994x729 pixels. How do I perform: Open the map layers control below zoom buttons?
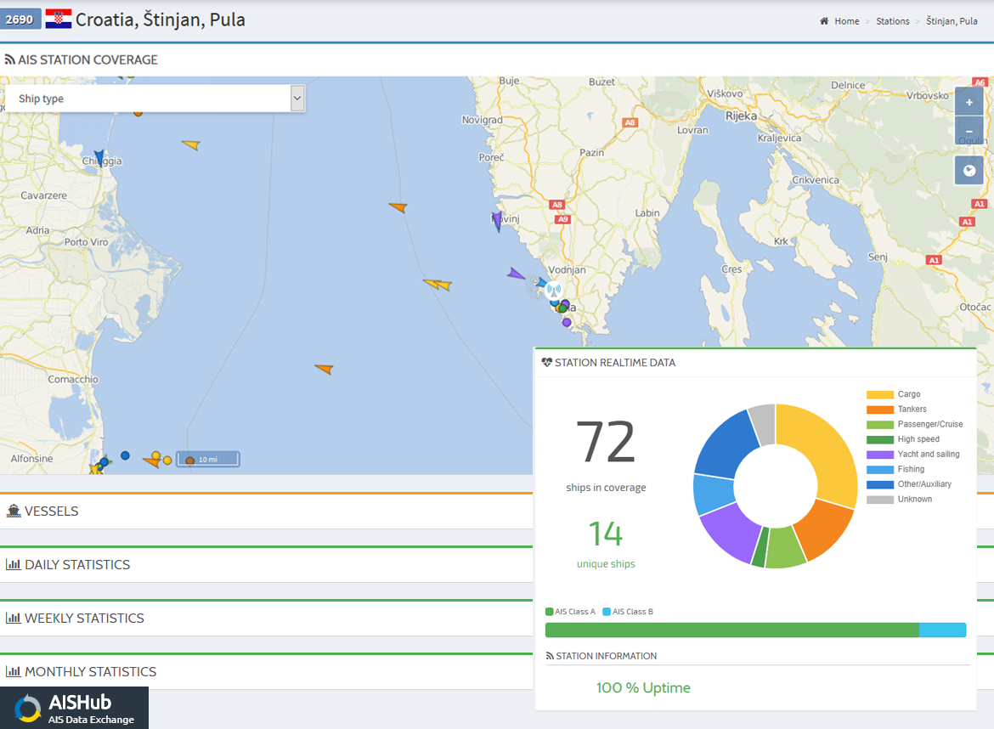[969, 169]
